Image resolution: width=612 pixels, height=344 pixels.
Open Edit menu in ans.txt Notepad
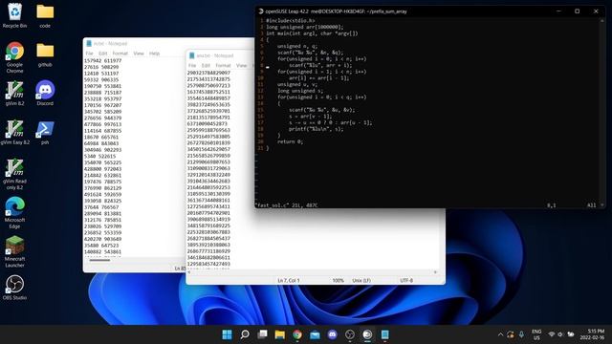click(x=206, y=66)
